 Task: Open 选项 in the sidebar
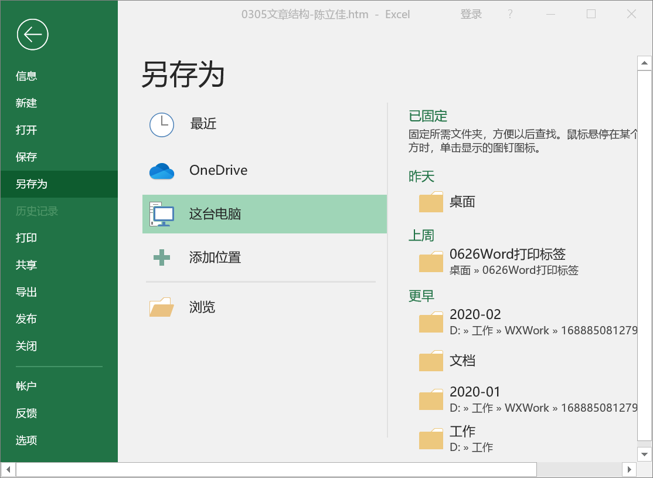point(26,440)
